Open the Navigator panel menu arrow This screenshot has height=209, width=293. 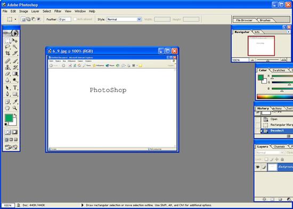click(x=289, y=32)
